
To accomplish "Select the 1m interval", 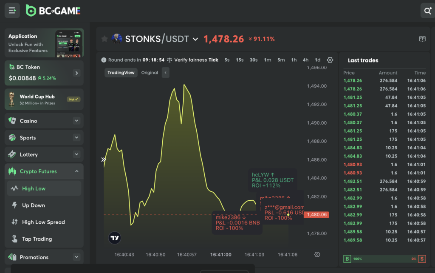I will (x=268, y=60).
